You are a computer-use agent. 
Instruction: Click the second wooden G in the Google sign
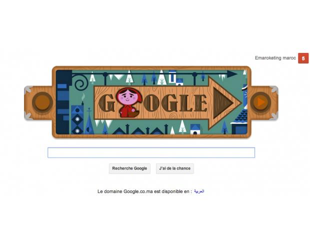tap(169, 103)
